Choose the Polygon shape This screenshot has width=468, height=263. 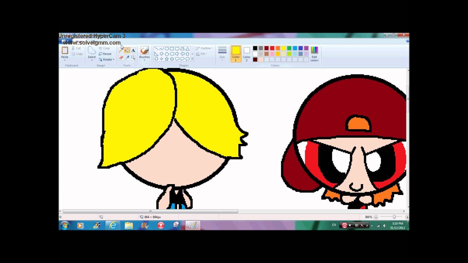(182, 49)
